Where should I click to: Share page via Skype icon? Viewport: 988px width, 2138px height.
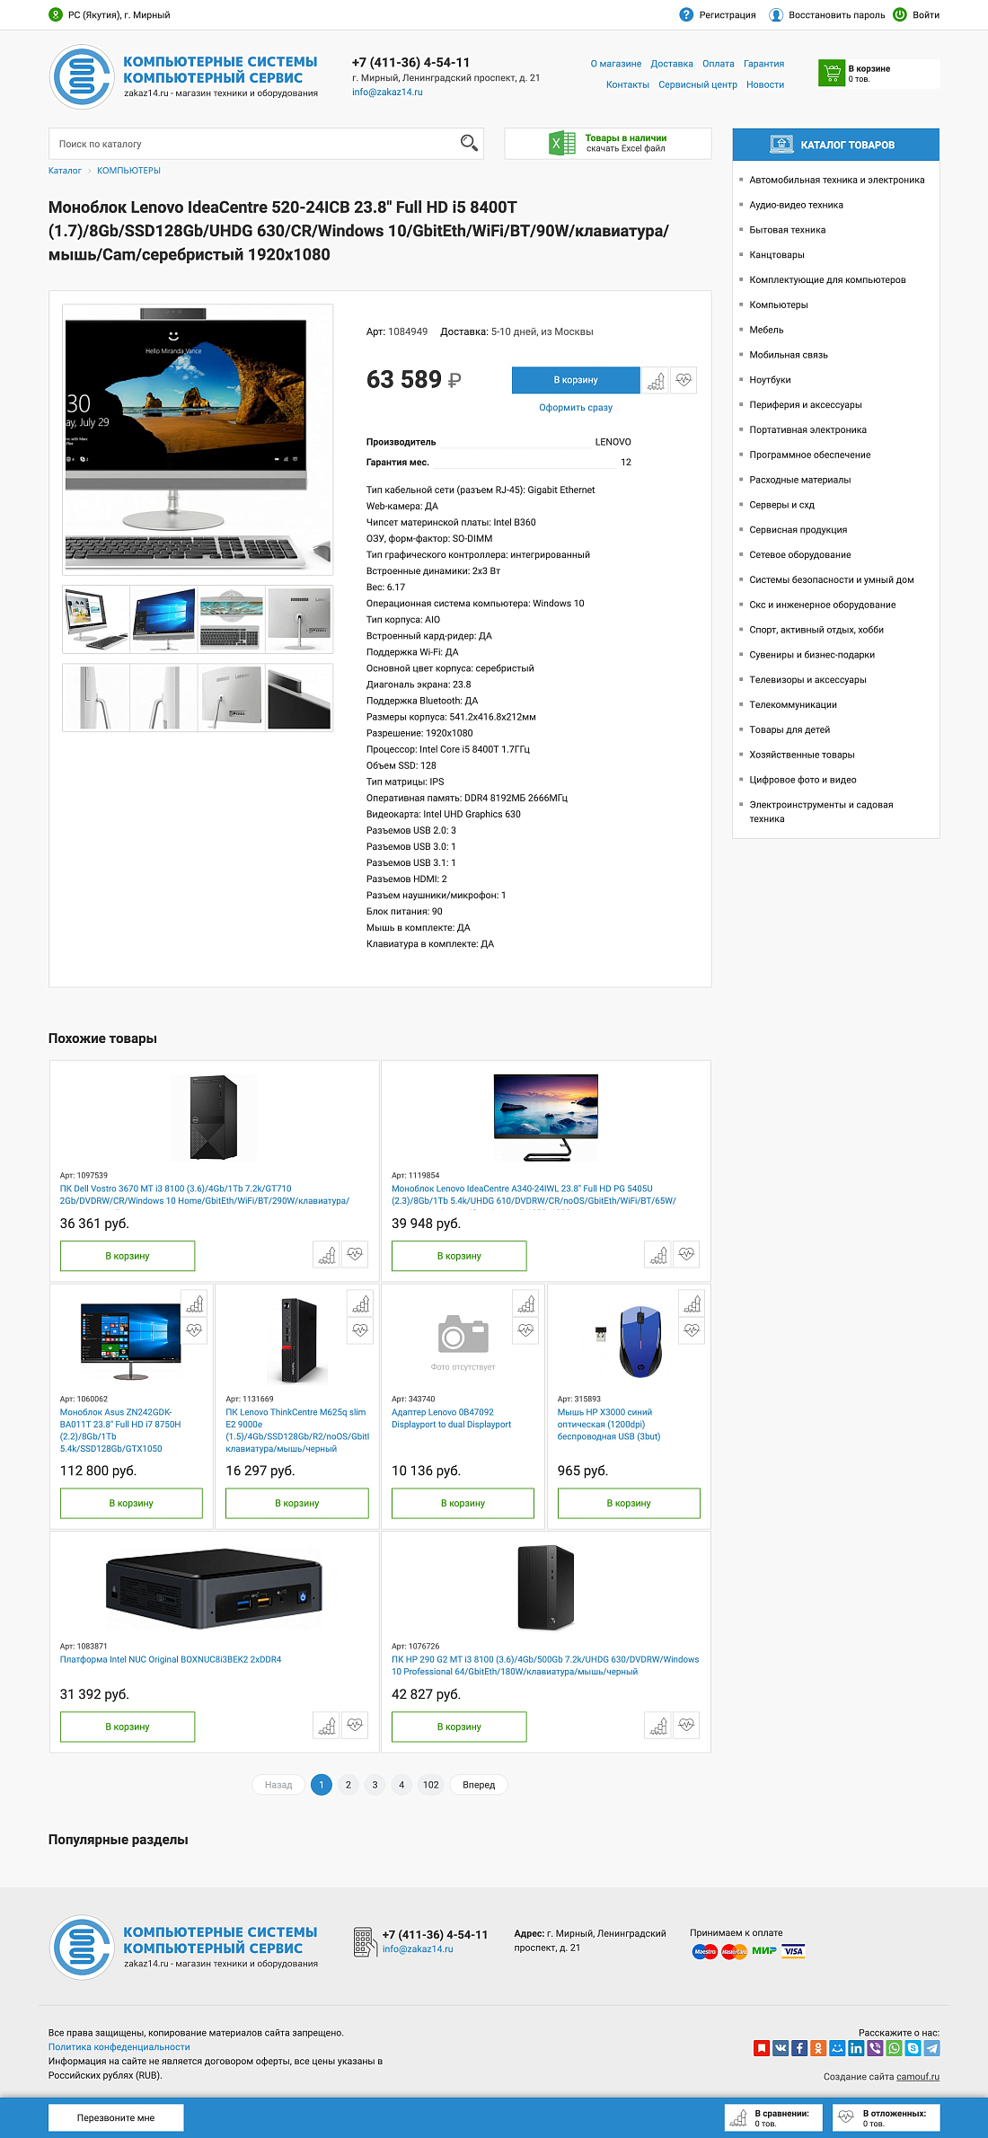pyautogui.click(x=913, y=2048)
